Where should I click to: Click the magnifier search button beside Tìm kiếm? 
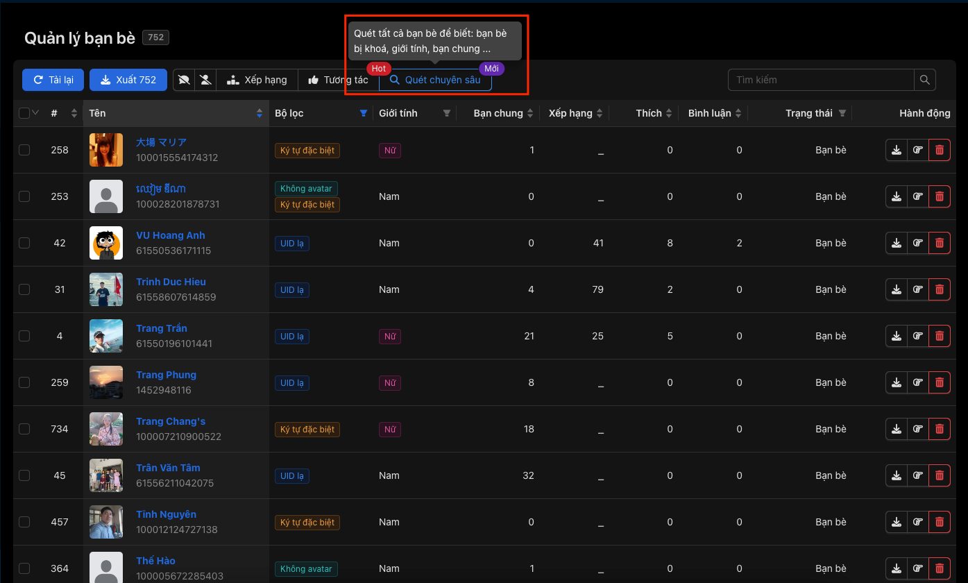coord(924,80)
